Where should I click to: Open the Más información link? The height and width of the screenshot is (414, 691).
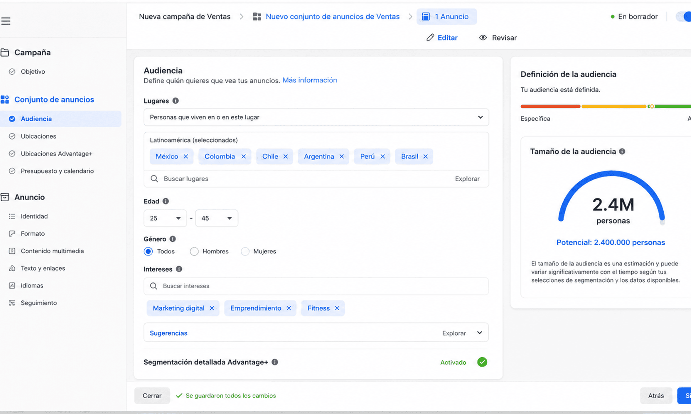[310, 80]
